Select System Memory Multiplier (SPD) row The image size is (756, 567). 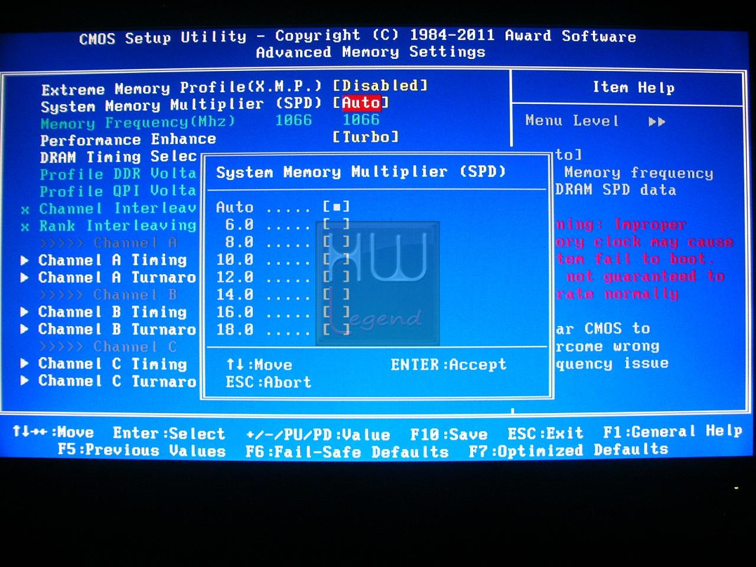(x=181, y=105)
